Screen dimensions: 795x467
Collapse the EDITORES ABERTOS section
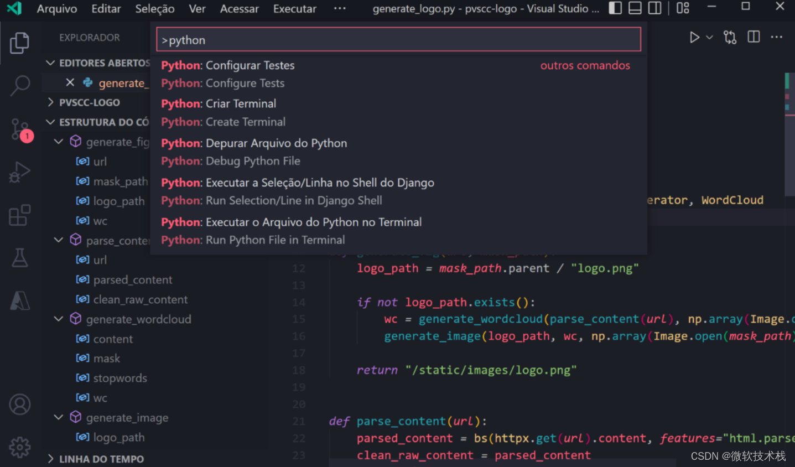coord(50,63)
